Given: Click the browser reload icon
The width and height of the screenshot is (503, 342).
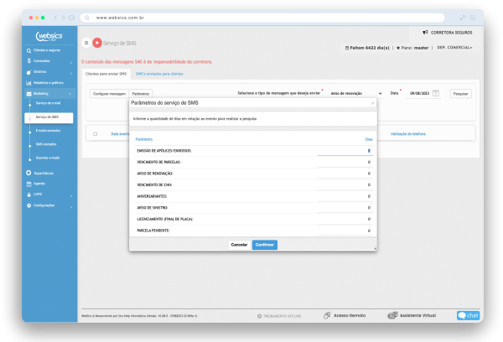Looking at the screenshot, I should [72, 18].
